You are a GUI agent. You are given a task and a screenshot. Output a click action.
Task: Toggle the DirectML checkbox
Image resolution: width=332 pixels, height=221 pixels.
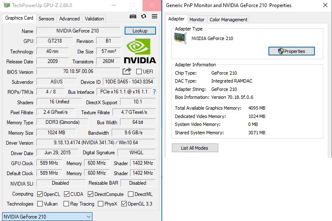[x=130, y=194]
